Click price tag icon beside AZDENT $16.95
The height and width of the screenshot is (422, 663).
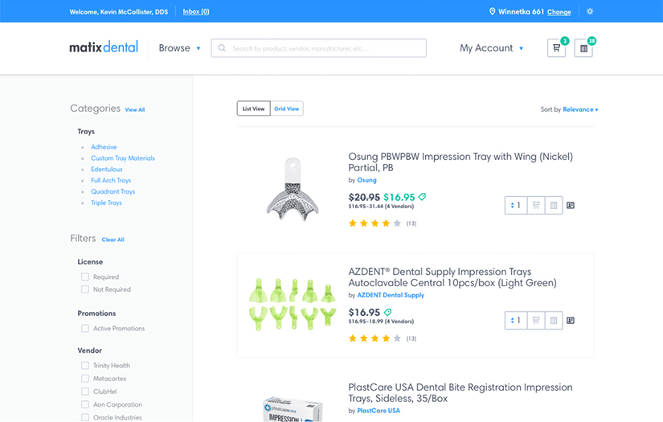(x=388, y=312)
